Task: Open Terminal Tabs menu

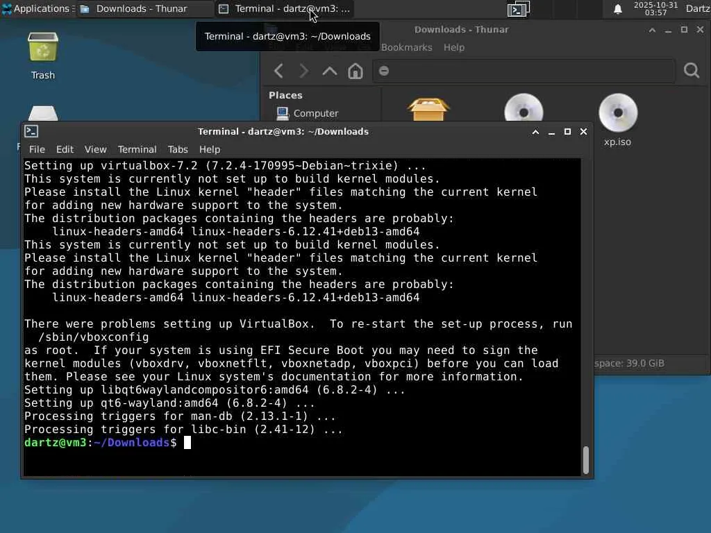Action: click(x=177, y=149)
